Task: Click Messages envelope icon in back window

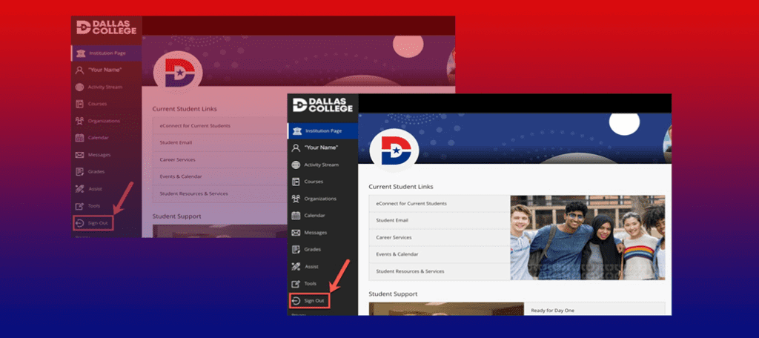Action: pos(80,154)
